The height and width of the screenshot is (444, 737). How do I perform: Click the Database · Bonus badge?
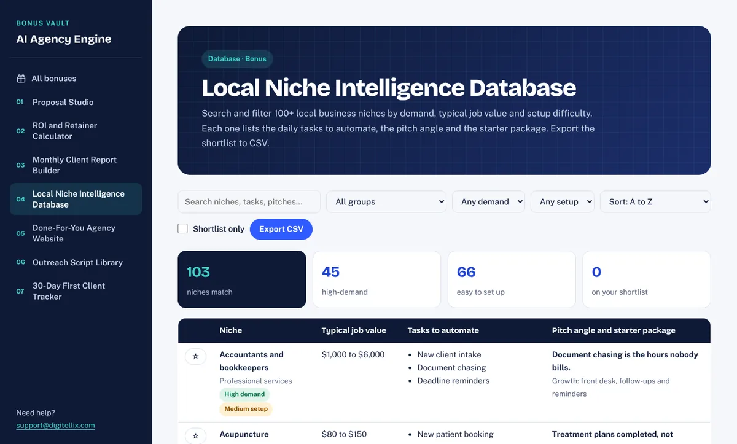point(237,59)
